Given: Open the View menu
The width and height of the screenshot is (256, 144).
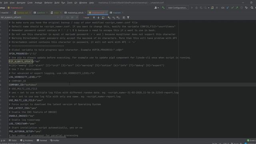Looking at the screenshot, I should click(12, 3).
